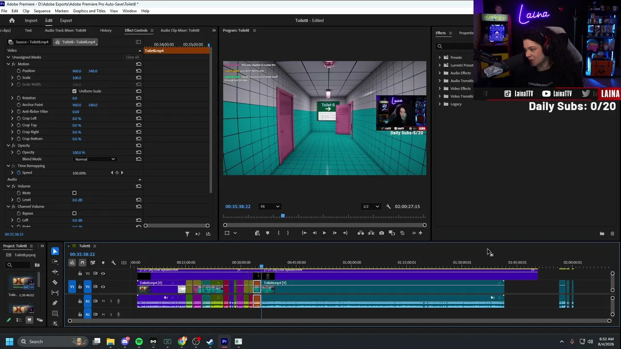Toggle Position stopwatch animation
This screenshot has width=621, height=349.
click(x=18, y=71)
